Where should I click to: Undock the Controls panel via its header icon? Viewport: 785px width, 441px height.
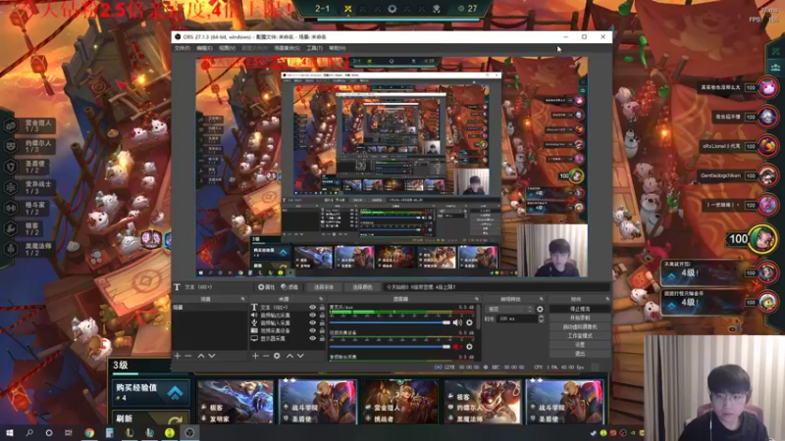(x=607, y=299)
